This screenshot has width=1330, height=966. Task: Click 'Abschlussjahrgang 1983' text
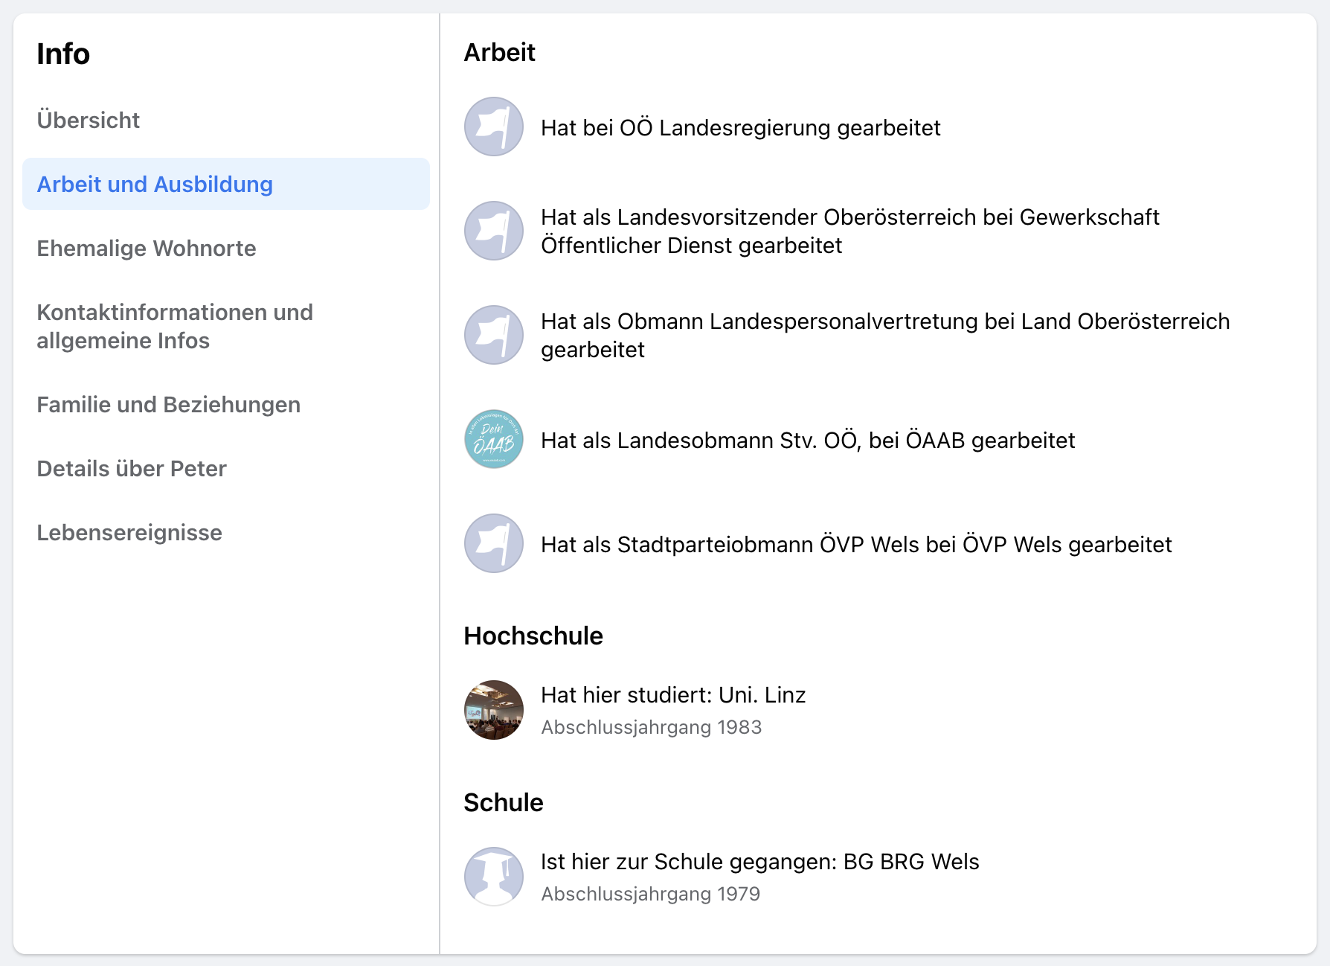[651, 727]
